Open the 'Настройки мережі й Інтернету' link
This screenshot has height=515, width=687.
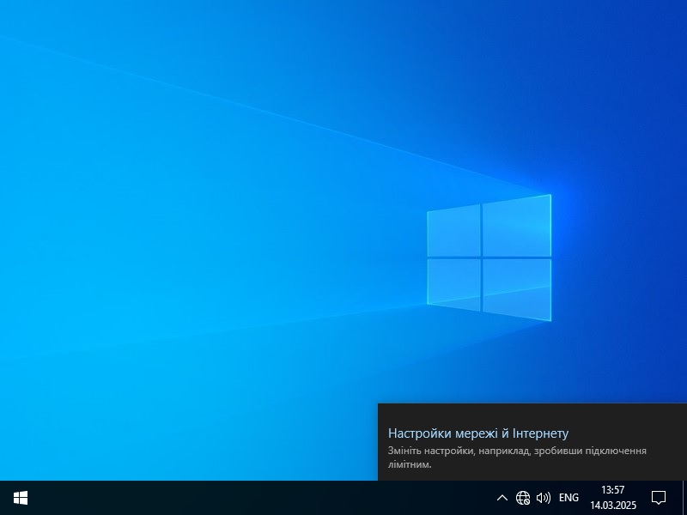[x=478, y=433]
